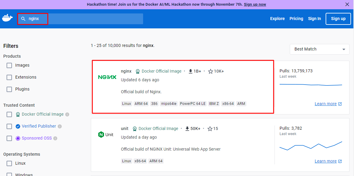The image size is (354, 176).
Task: Enable Docker Official Image filter checkbox
Action: pyautogui.click(x=9, y=114)
